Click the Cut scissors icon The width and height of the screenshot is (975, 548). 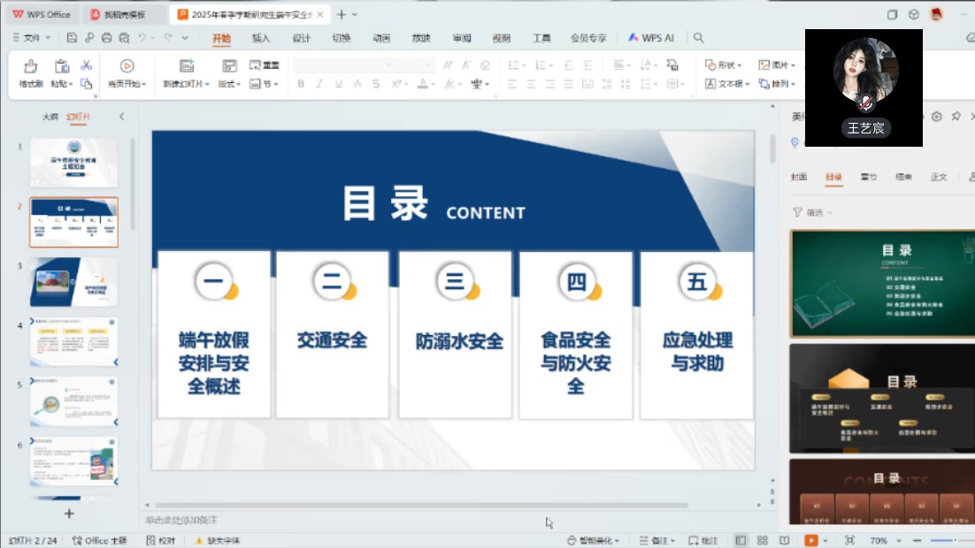point(86,65)
